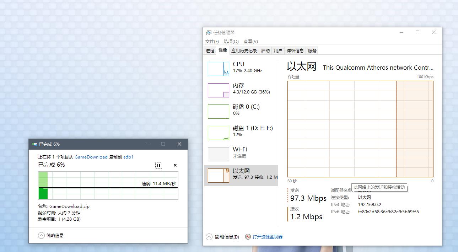Click the GameDownload source folder link
Image resolution: width=458 pixels, height=252 pixels.
click(91, 157)
